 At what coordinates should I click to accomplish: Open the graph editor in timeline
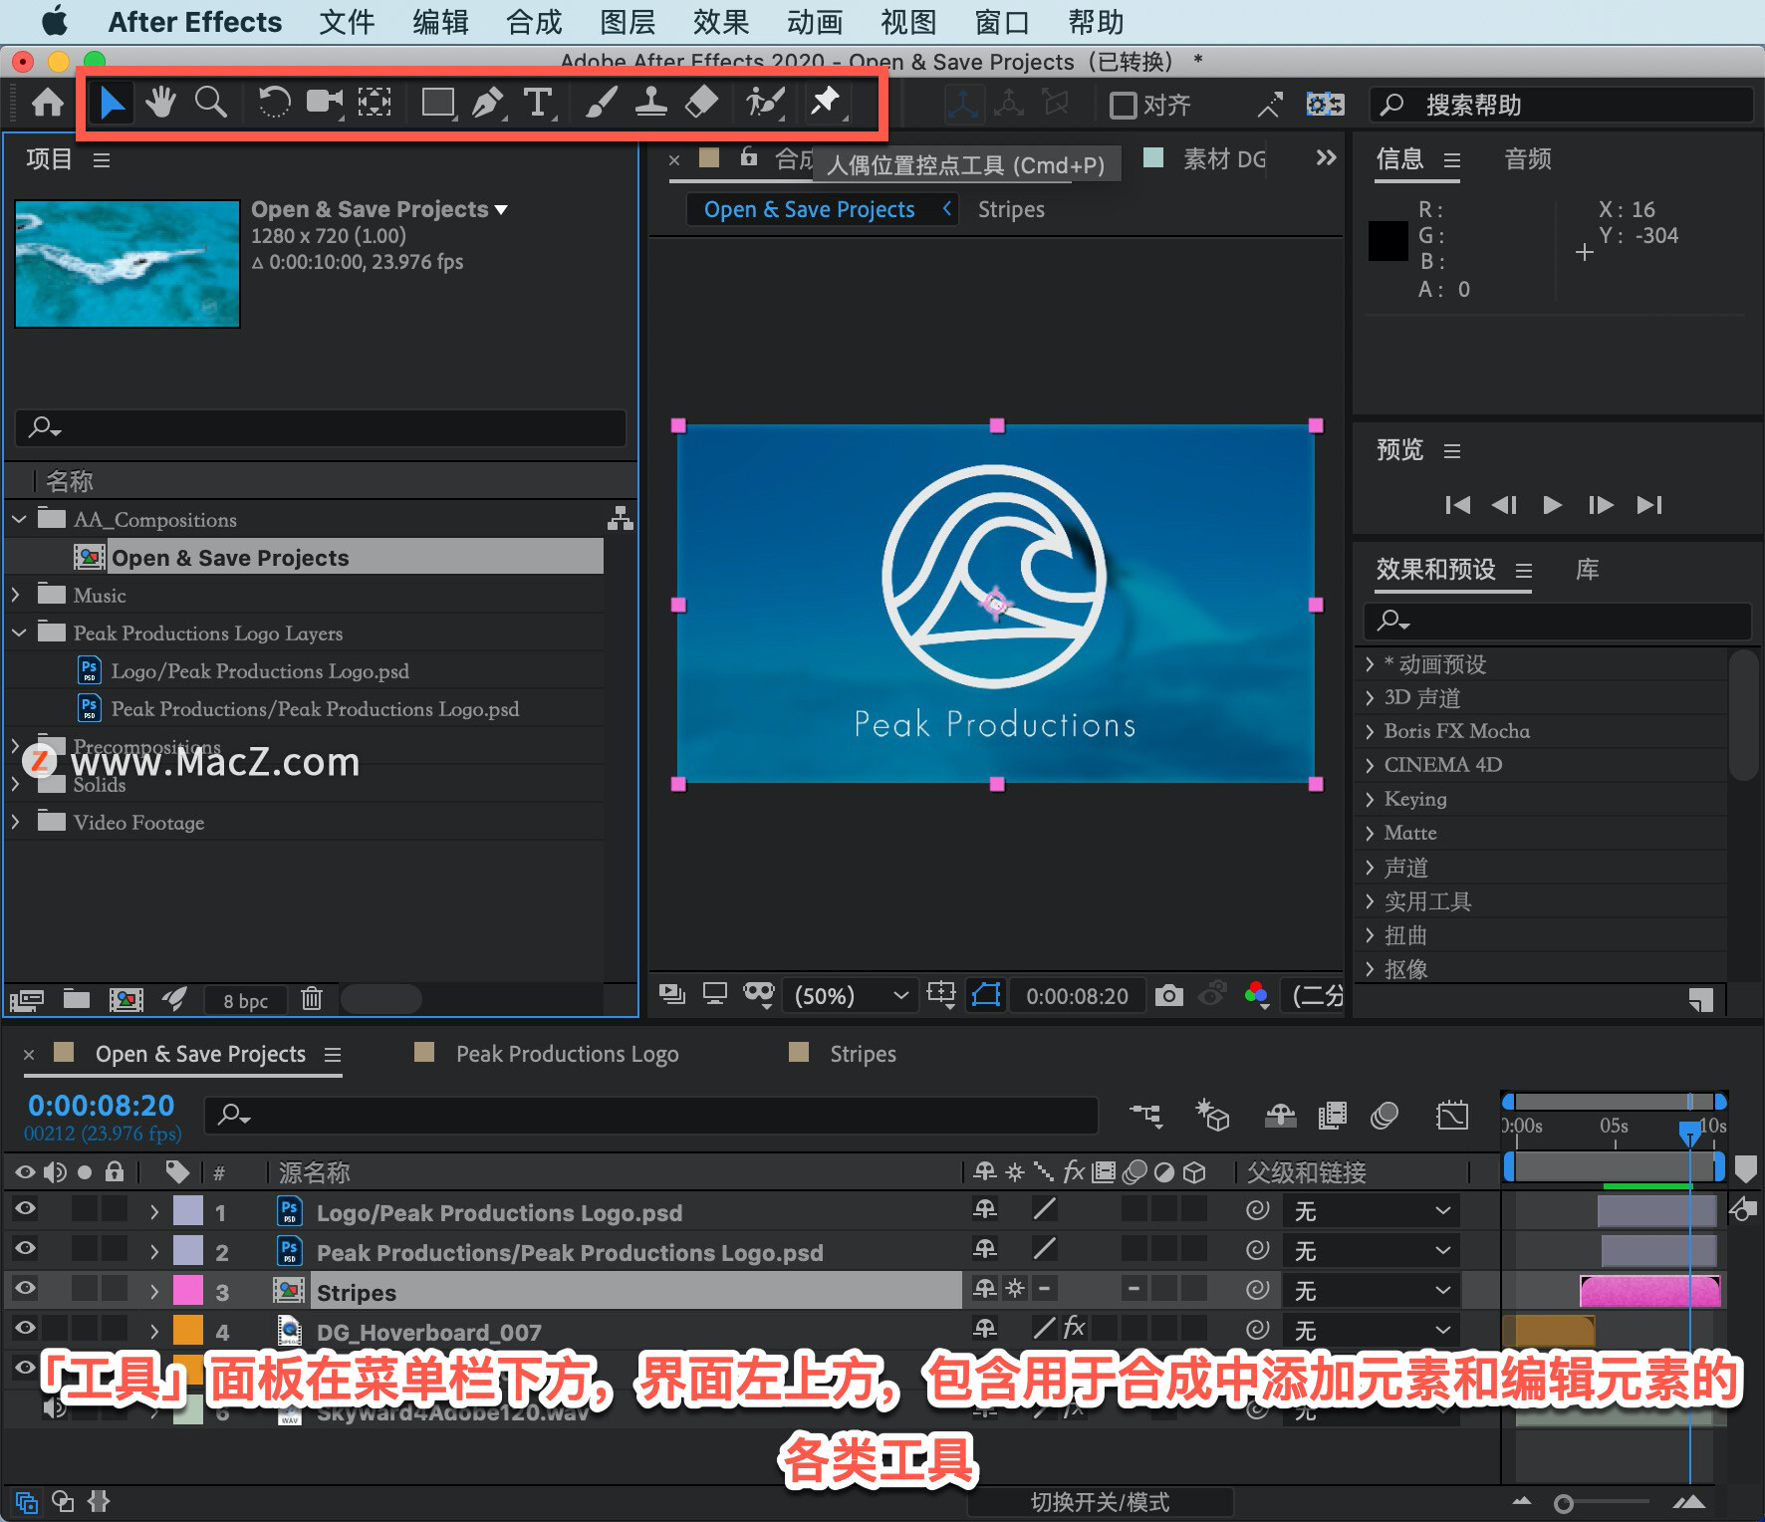(1452, 1116)
